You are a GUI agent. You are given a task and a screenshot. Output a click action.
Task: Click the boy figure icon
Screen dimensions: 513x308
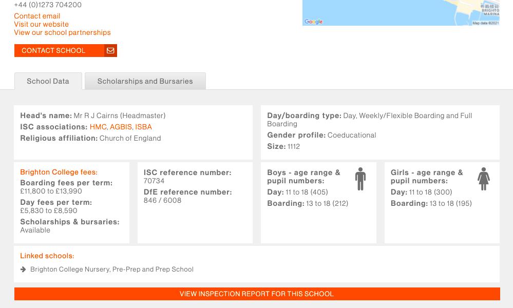[x=360, y=179]
